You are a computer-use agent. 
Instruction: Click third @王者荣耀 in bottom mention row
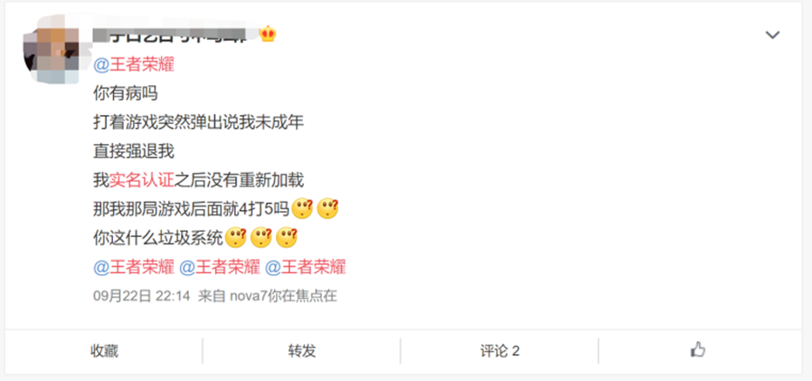click(x=306, y=267)
